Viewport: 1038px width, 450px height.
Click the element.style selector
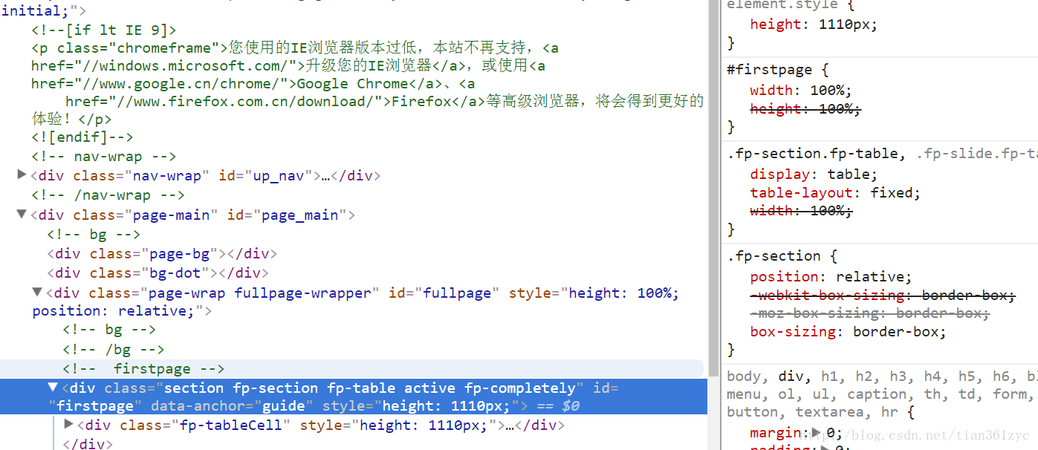pos(782,5)
